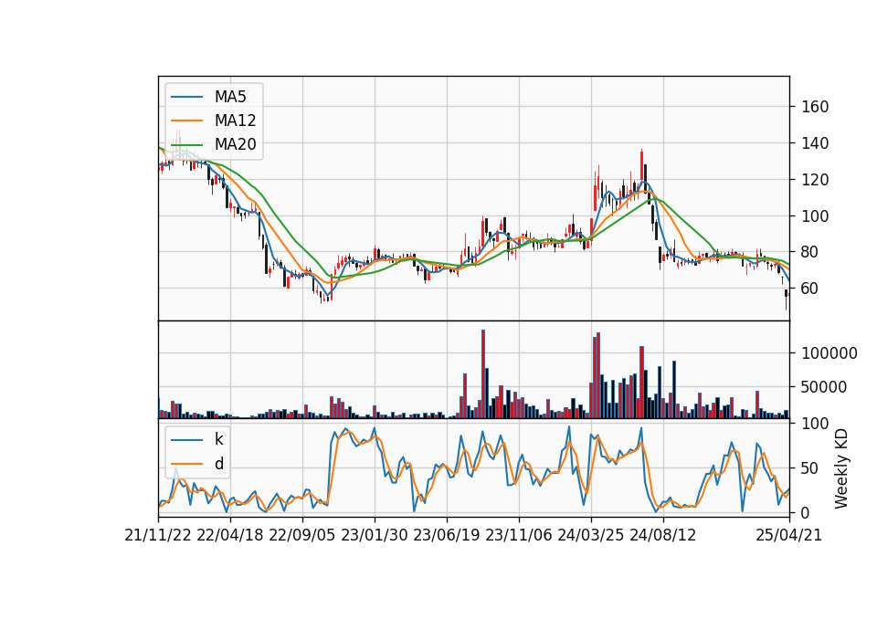Click the 25/04/21 date tick label
Viewport: 877px width, 630px height.
coord(789,535)
